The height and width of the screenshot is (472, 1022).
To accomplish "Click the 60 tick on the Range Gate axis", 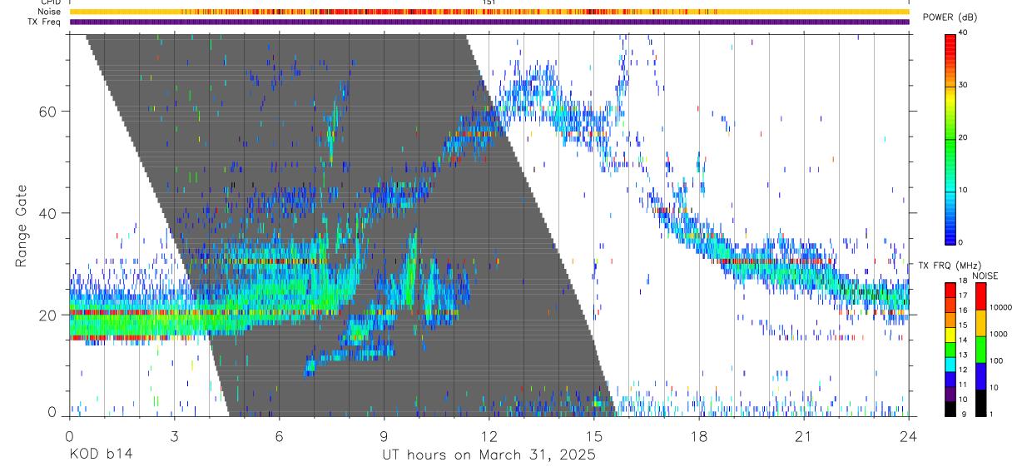I will coord(47,111).
